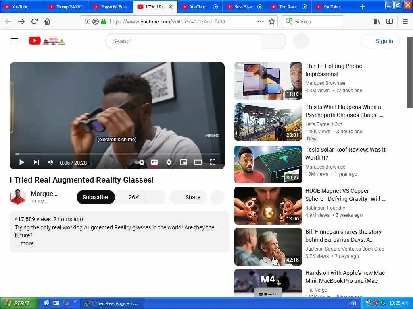Screen dimensions: 413x309
Task: Switch to Trump PANIC tab
Action: click(66, 7)
